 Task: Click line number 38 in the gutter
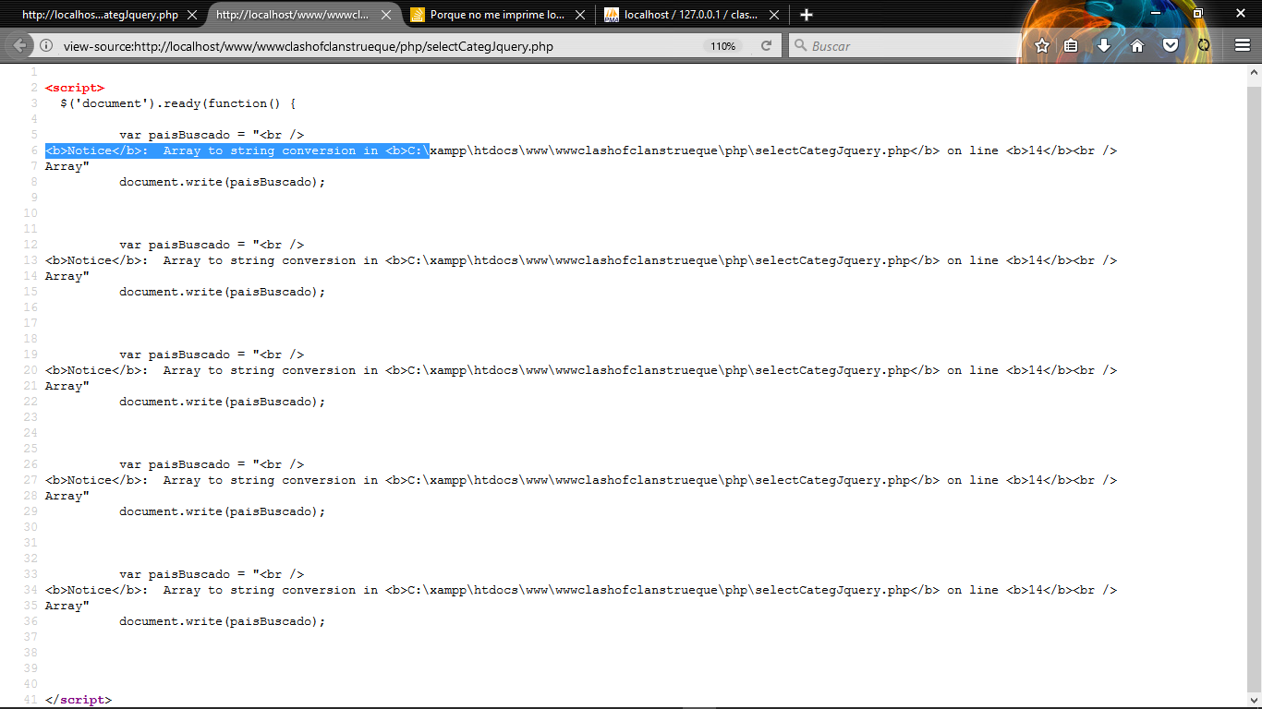pos(30,653)
